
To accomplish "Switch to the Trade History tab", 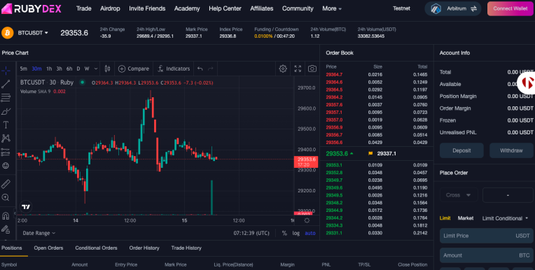I will (186, 248).
